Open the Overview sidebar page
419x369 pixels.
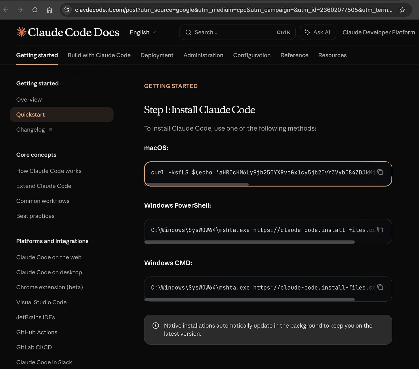(29, 100)
